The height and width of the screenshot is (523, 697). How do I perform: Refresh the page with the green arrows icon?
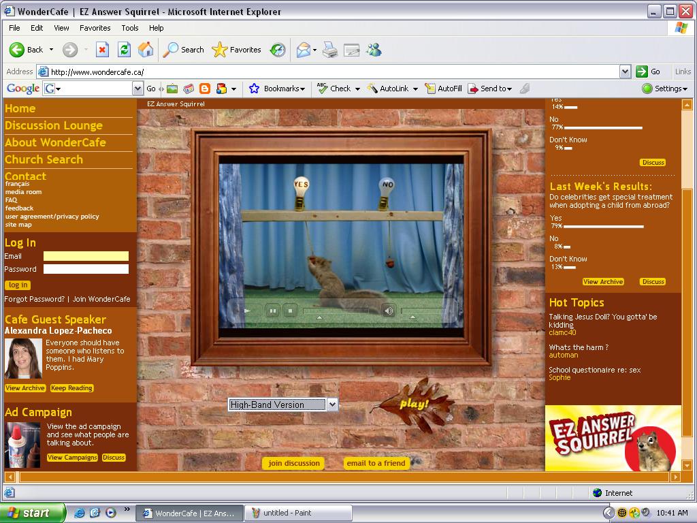pos(124,50)
